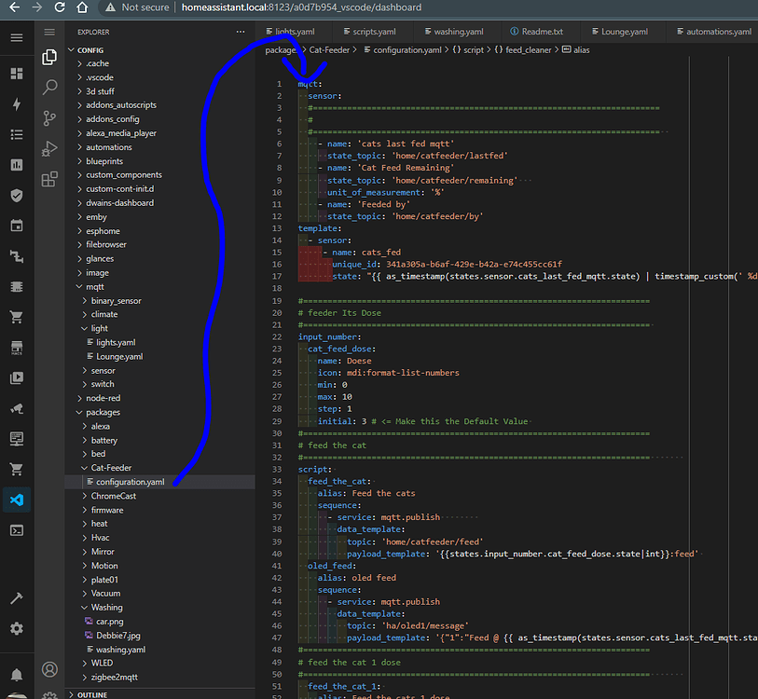Select feed_cleaner in the breadcrumb bar
Screen dimensions: 758x699
529,49
